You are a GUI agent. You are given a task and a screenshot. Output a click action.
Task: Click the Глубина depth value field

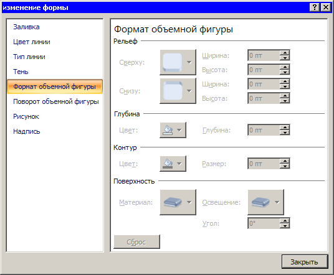coord(264,130)
